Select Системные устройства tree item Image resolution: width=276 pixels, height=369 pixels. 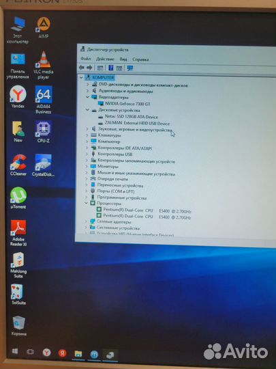118,228
